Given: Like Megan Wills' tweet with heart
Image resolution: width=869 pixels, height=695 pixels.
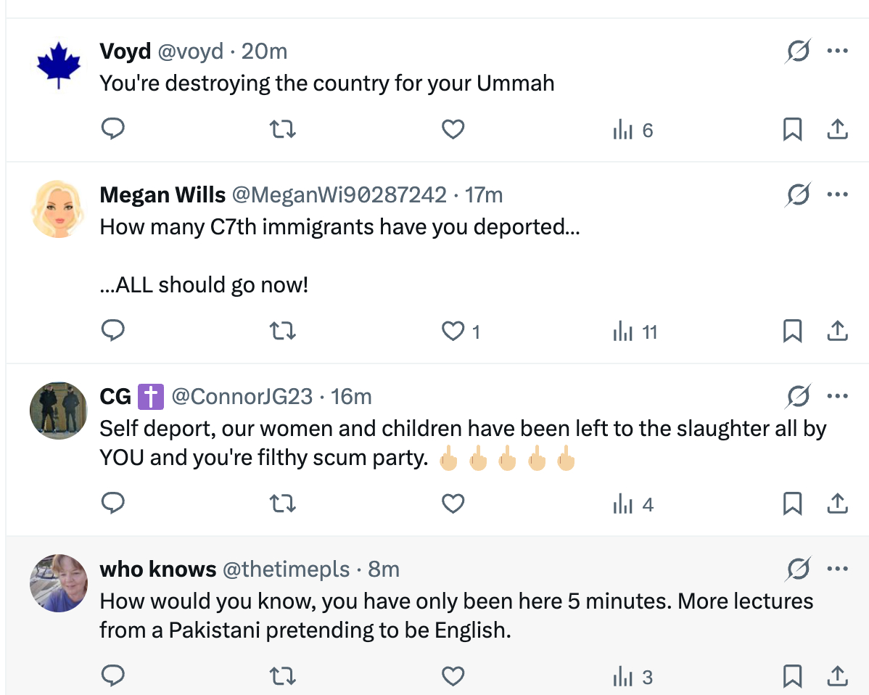Looking at the screenshot, I should click(453, 332).
